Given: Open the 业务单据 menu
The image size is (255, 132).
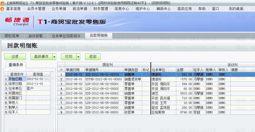Looking at the screenshot, I should point(59,9).
